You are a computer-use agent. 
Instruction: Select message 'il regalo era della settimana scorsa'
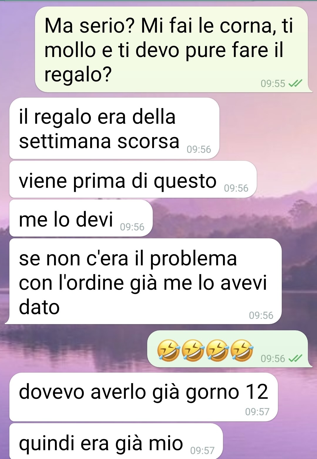tap(114, 128)
